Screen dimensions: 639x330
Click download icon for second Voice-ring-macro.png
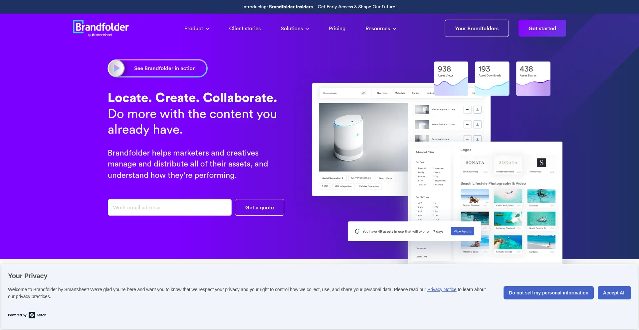(478, 124)
